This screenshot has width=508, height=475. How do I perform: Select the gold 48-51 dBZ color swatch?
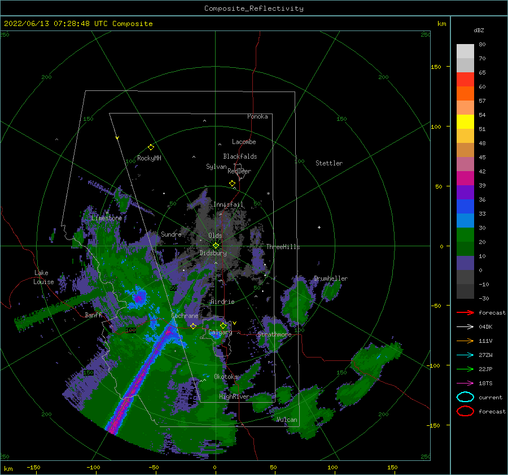465,136
